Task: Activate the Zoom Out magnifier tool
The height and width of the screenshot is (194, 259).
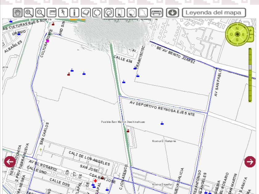Action: (40, 13)
